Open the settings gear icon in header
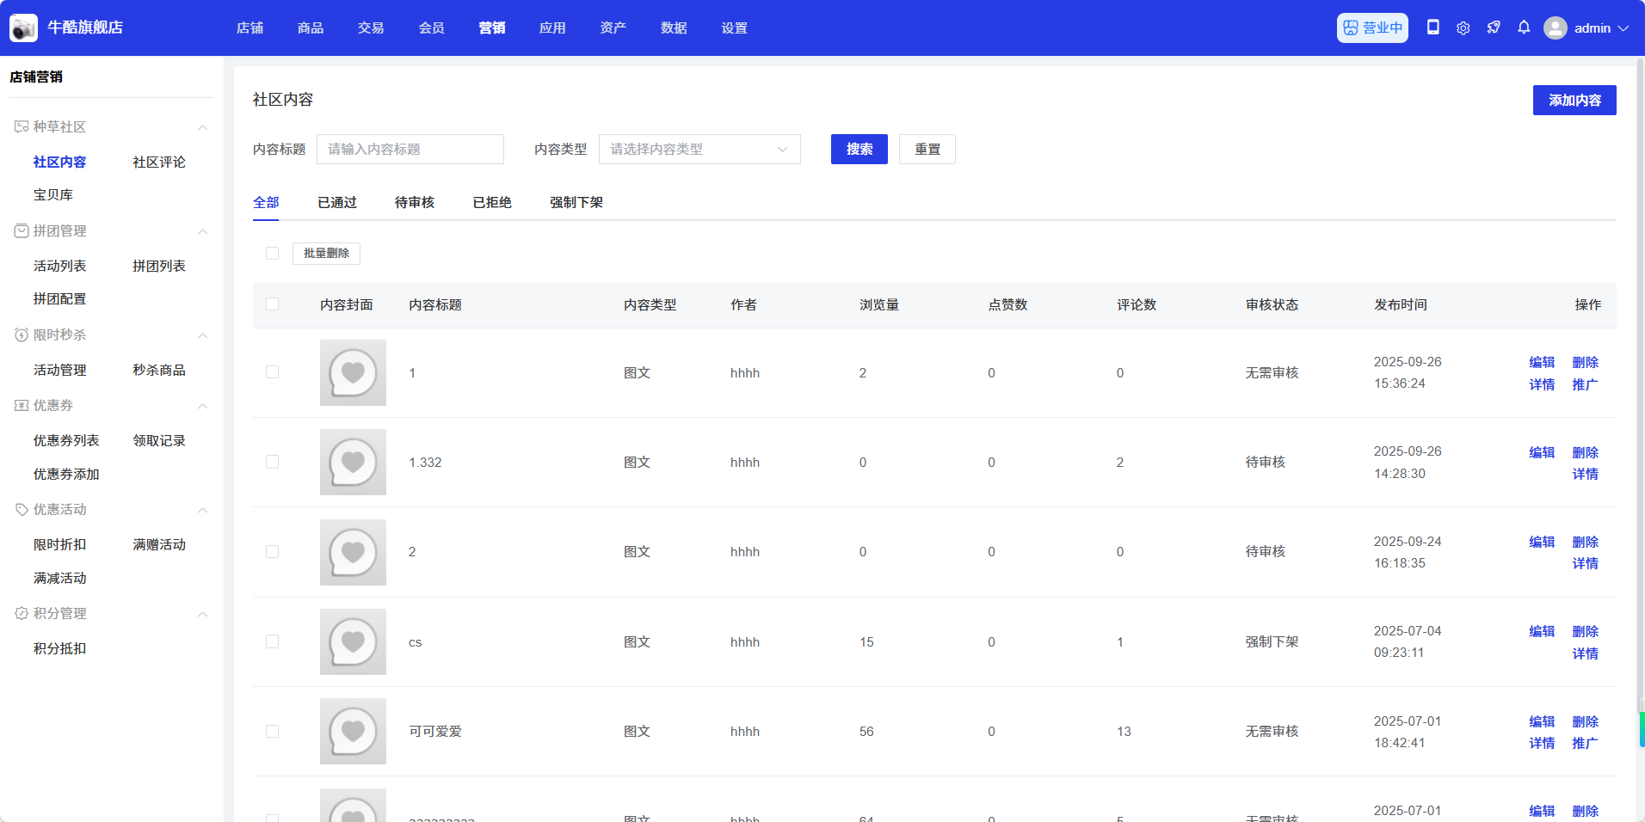The image size is (1645, 822). 1463,28
